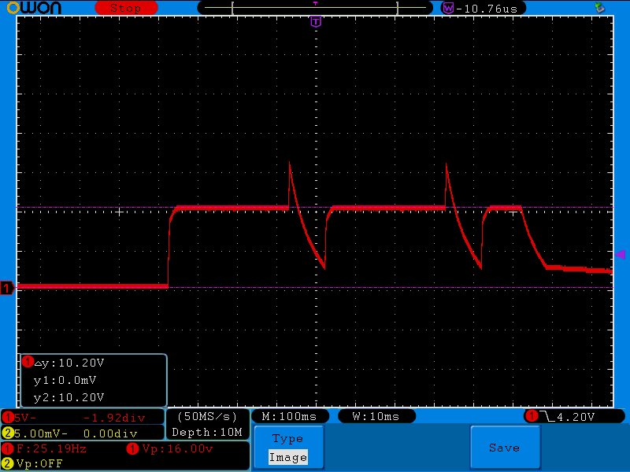Click the Vp:16.00v measurement readout
The image size is (630, 472).
pos(170,448)
